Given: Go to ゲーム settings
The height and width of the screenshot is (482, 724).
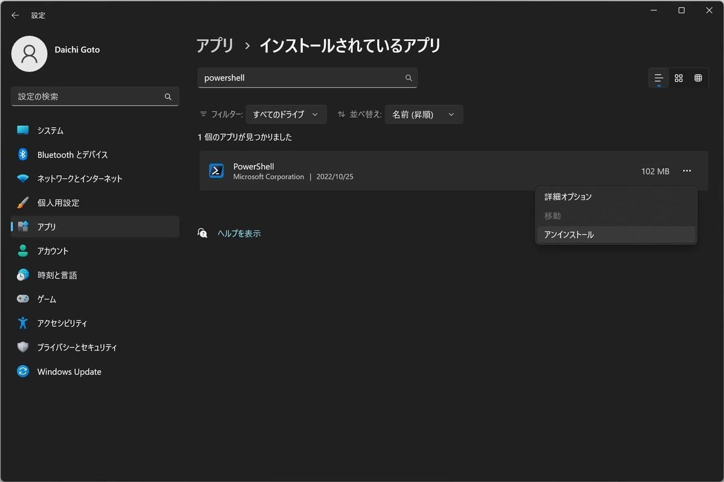Looking at the screenshot, I should point(95,299).
